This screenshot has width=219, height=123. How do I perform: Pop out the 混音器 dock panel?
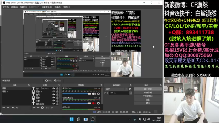(x=101, y=85)
